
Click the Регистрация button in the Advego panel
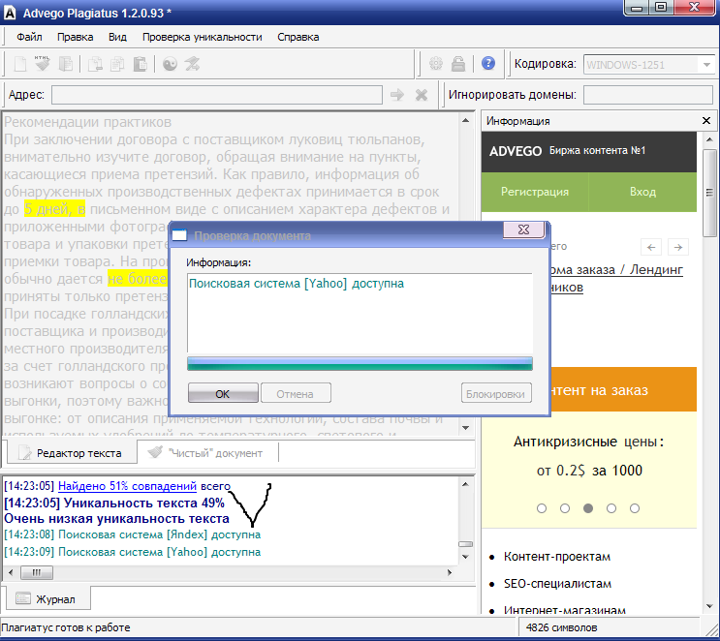pos(535,192)
